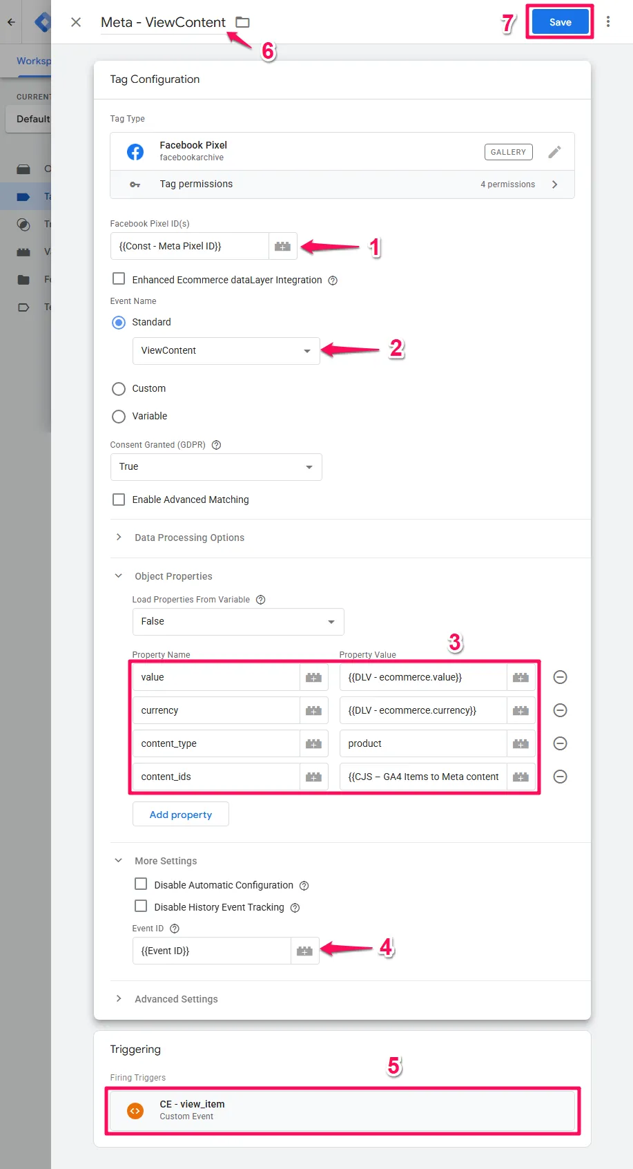Open the CE - view_item firing trigger
This screenshot has width=633, height=1169.
[x=342, y=1110]
